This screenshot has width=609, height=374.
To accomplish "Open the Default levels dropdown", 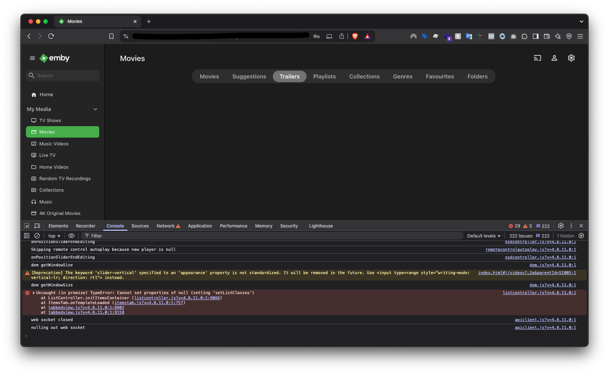I will tap(483, 236).
